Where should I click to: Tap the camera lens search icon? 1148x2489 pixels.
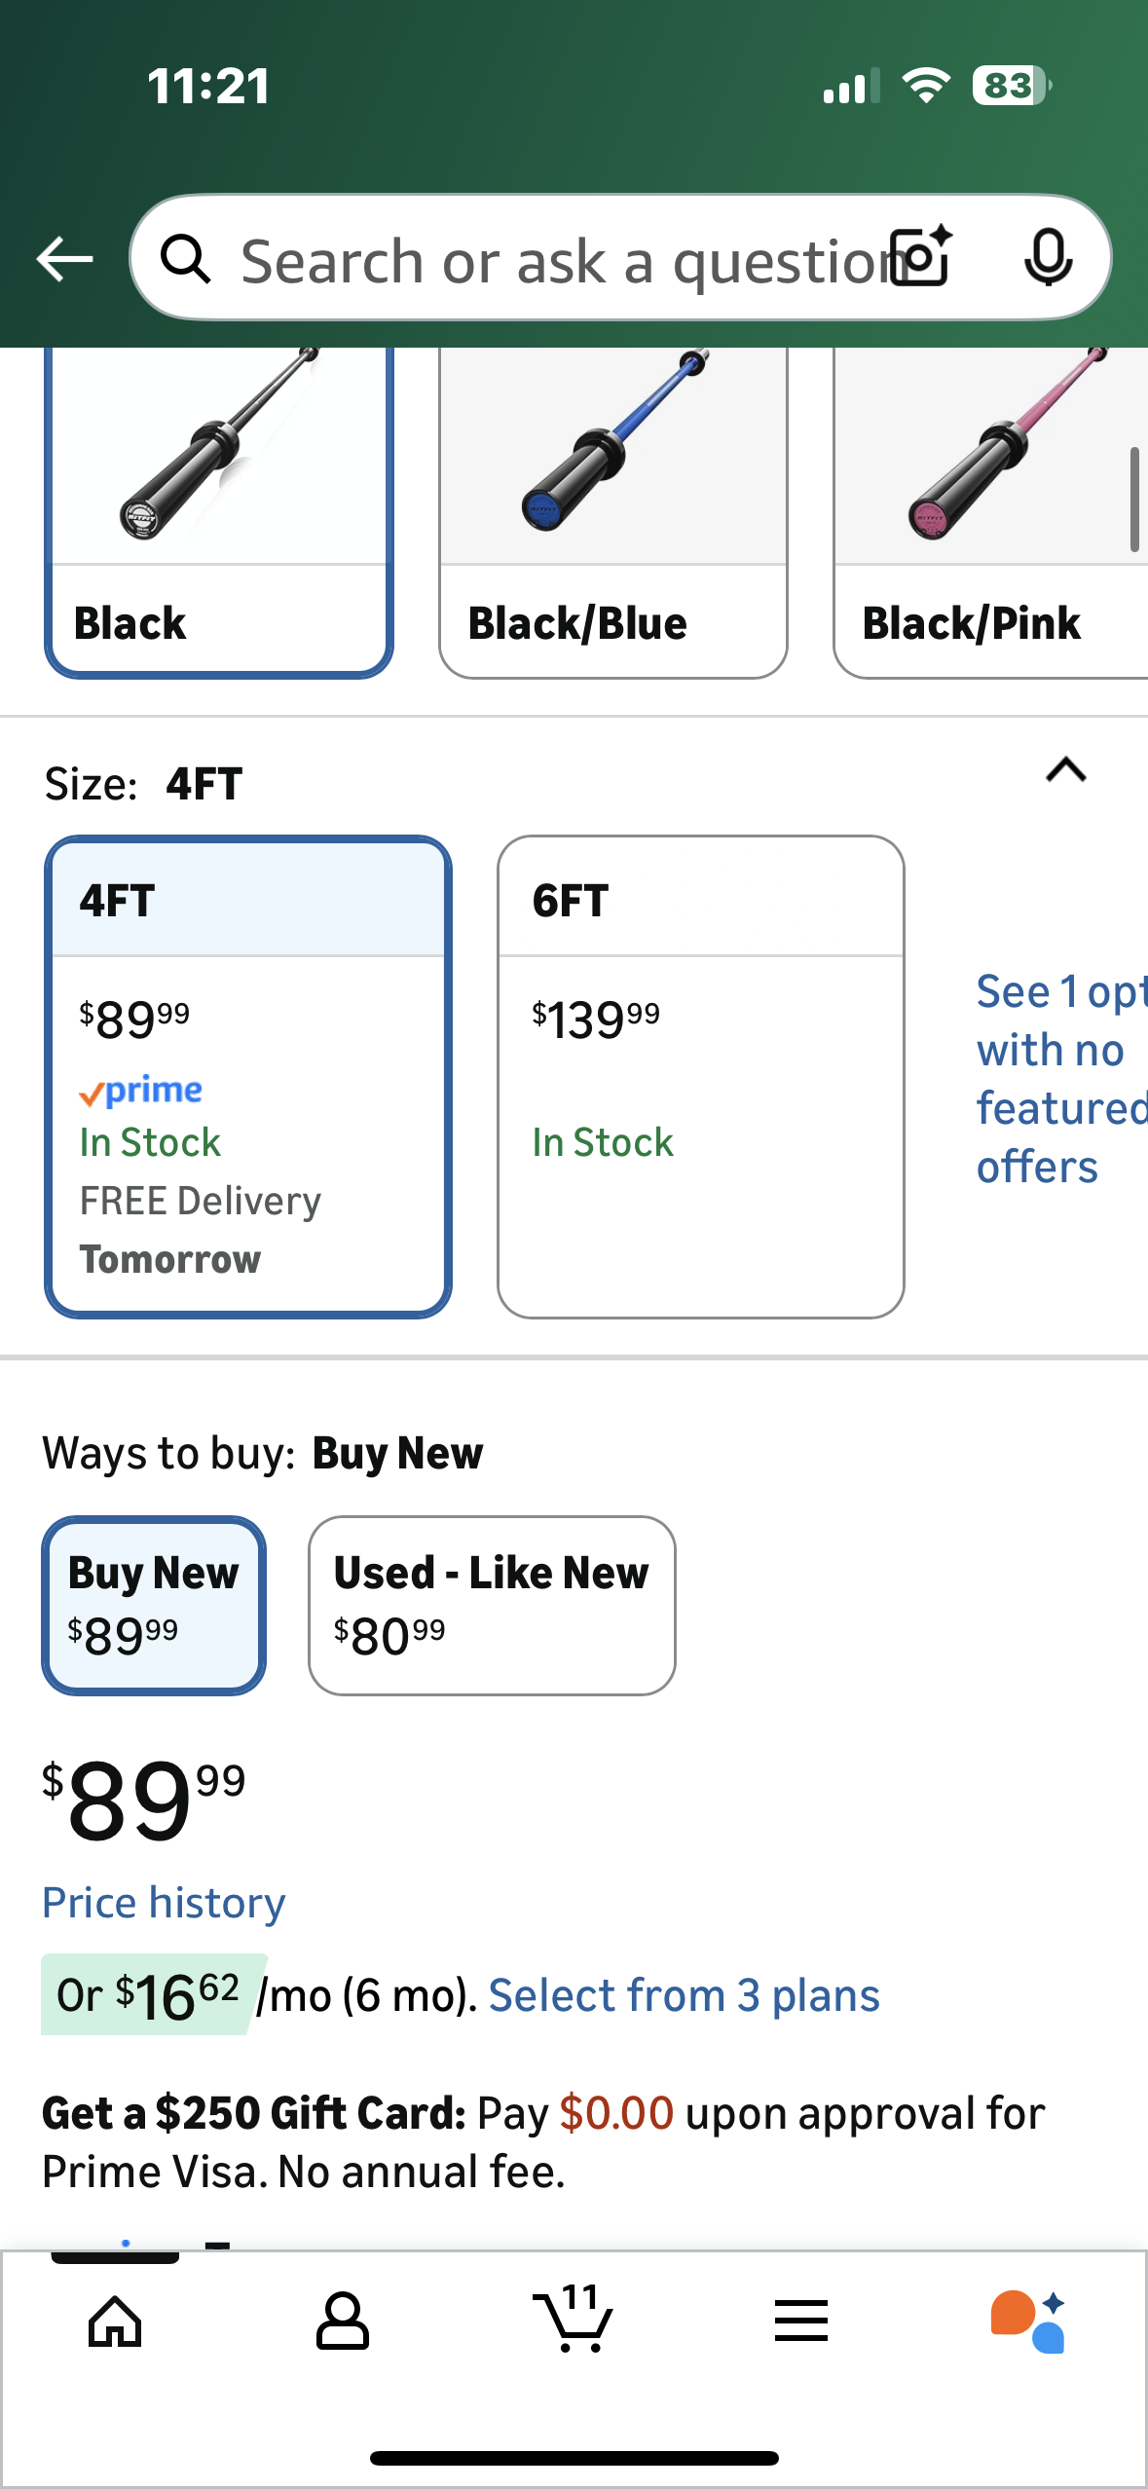click(922, 258)
